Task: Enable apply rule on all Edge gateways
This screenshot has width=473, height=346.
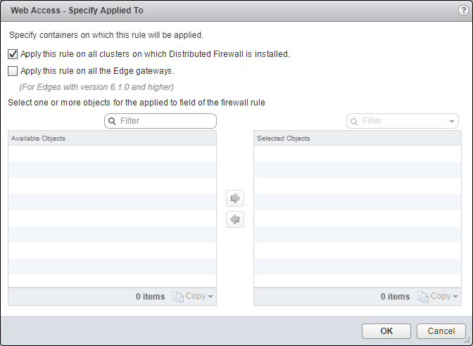Action: pyautogui.click(x=13, y=70)
